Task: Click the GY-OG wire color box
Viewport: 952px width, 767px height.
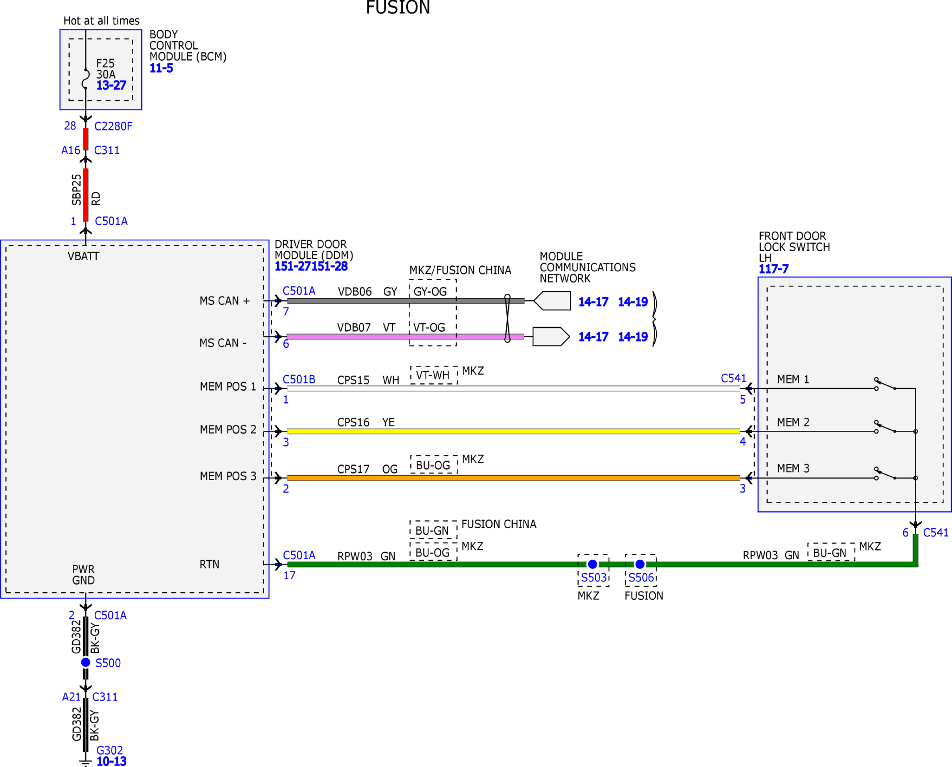Action: click(x=430, y=291)
